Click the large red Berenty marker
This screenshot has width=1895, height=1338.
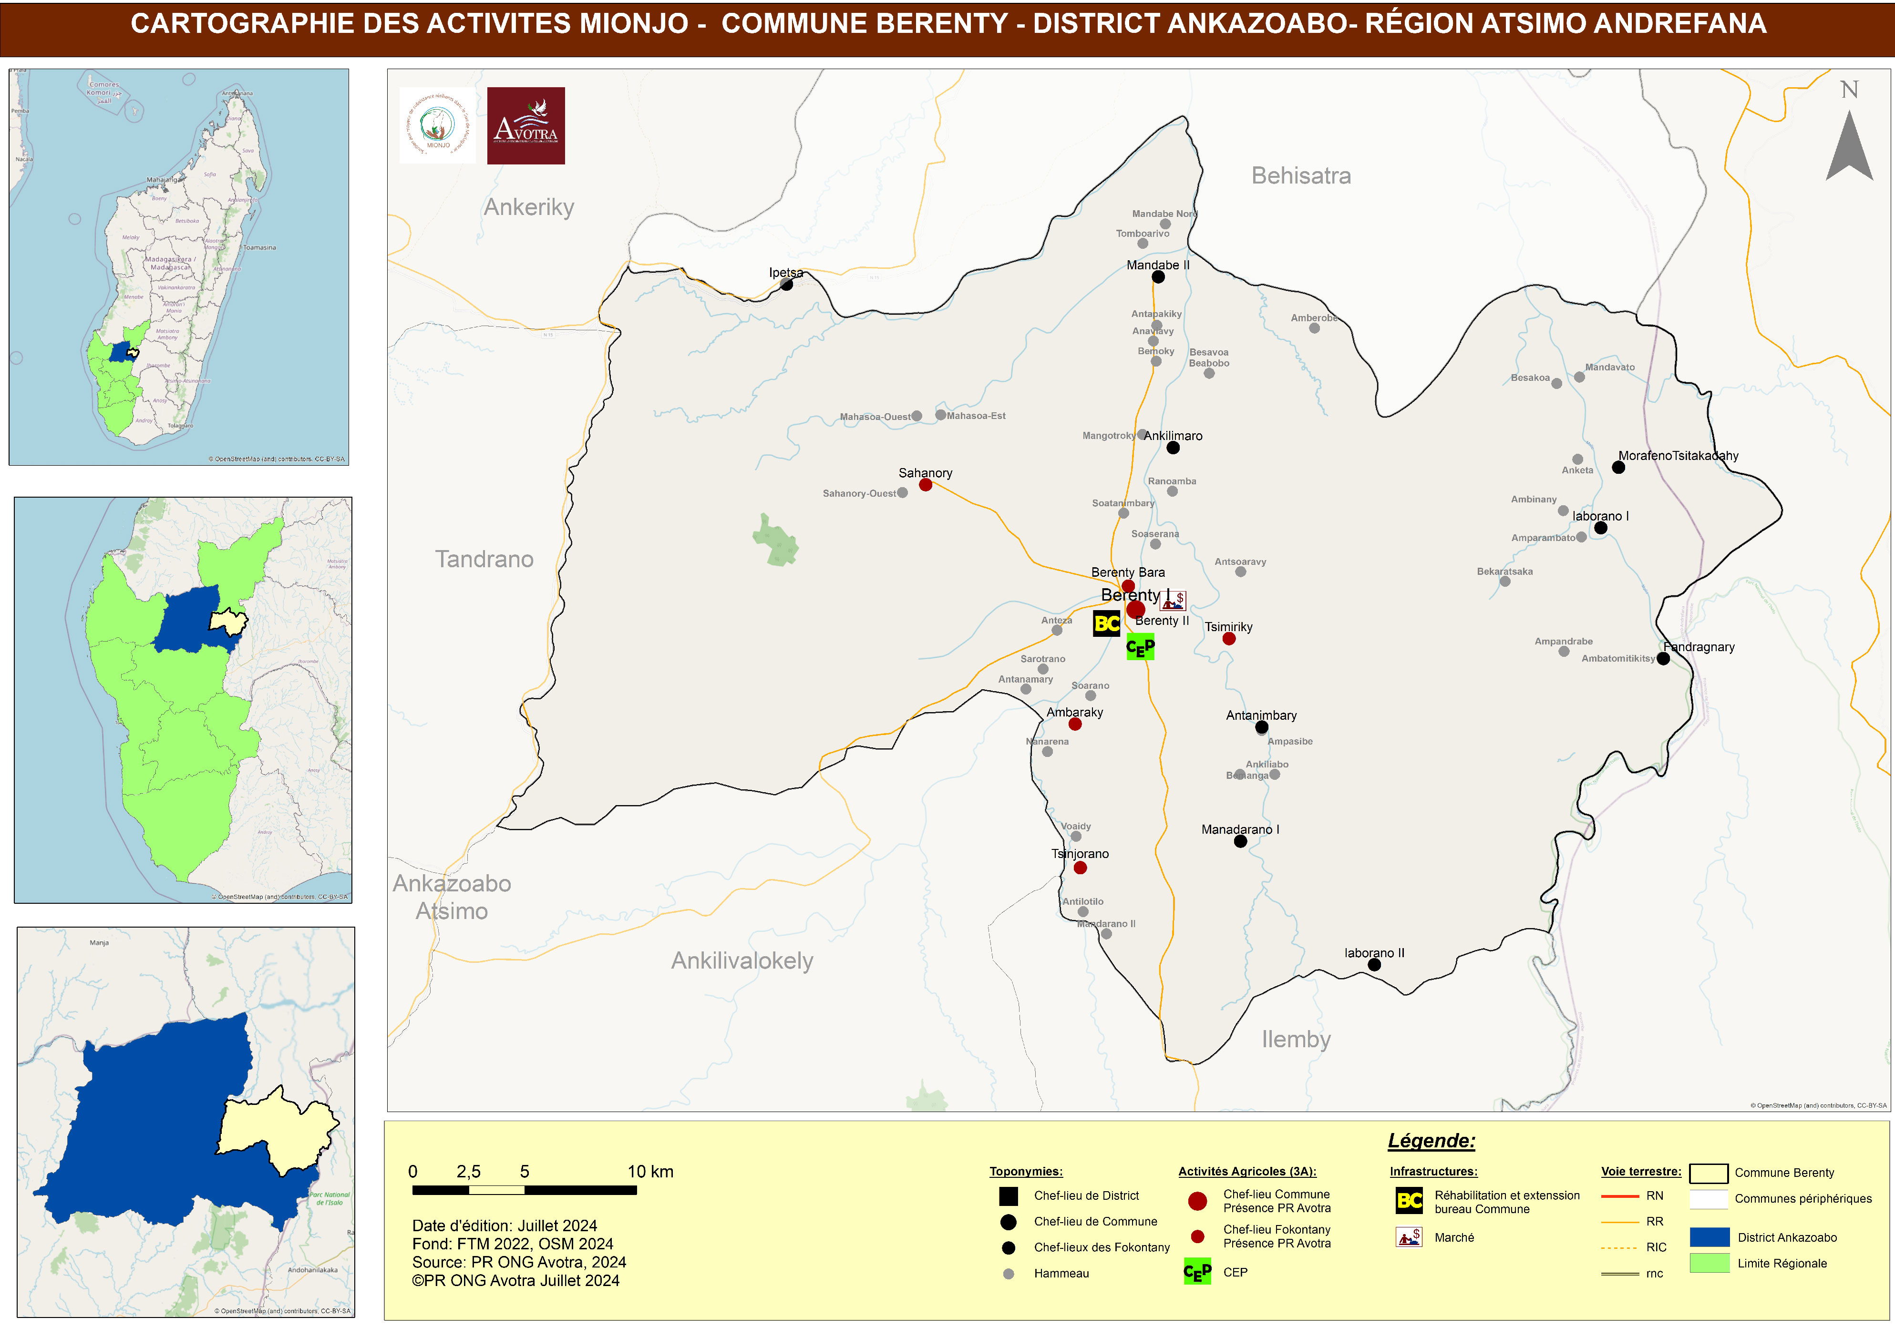[1136, 610]
